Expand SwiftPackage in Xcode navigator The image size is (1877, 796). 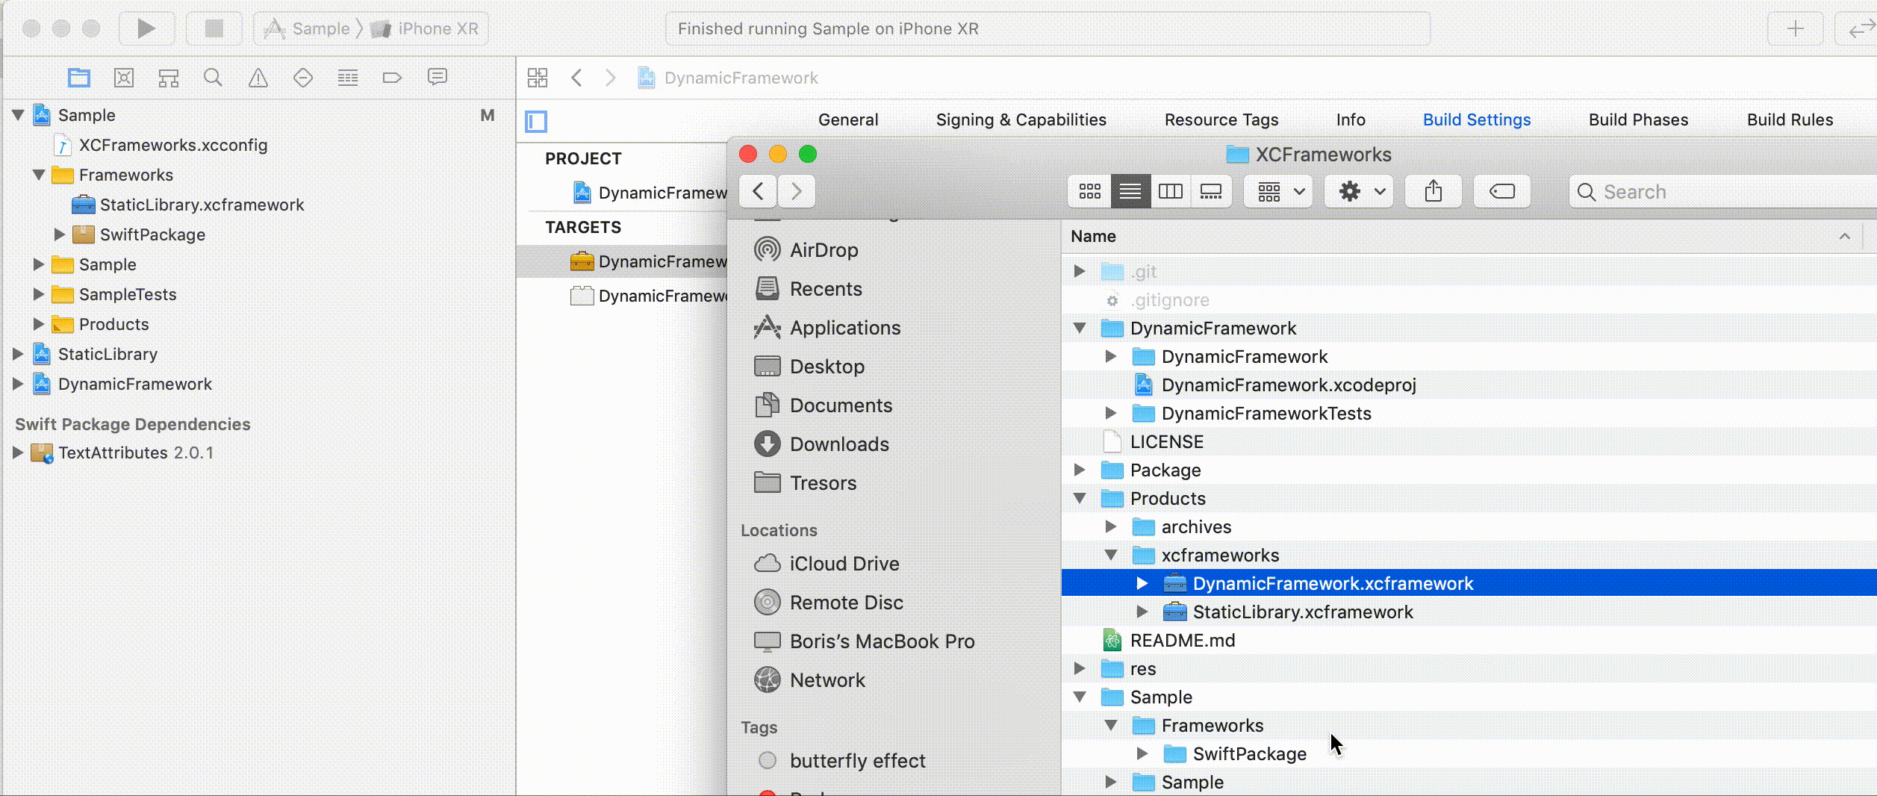[59, 234]
